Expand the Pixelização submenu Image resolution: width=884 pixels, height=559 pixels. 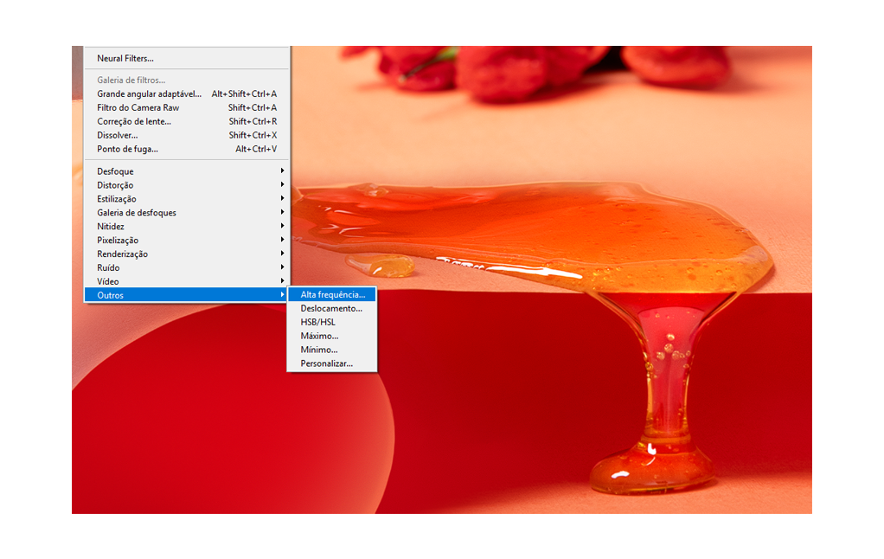point(187,241)
